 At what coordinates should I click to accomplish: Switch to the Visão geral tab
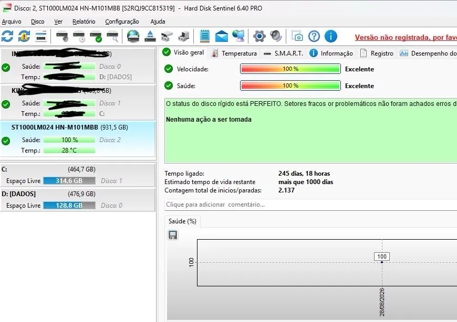point(184,52)
